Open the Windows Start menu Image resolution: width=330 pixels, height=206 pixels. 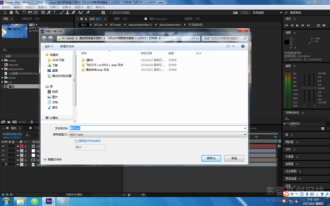coord(6,201)
